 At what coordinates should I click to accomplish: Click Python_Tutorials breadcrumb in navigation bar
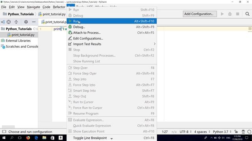pos(19,14)
